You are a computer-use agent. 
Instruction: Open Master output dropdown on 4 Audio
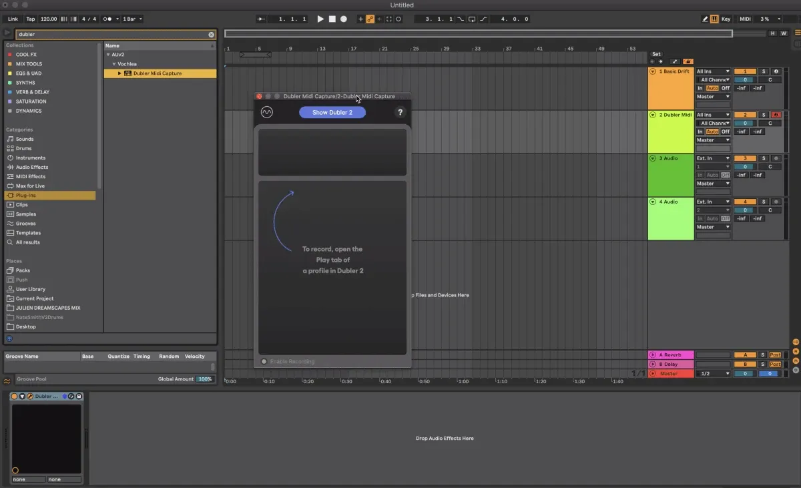pyautogui.click(x=713, y=227)
